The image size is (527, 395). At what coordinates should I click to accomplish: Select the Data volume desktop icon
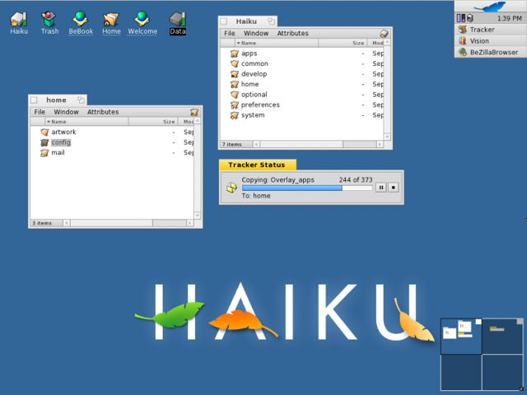(177, 19)
